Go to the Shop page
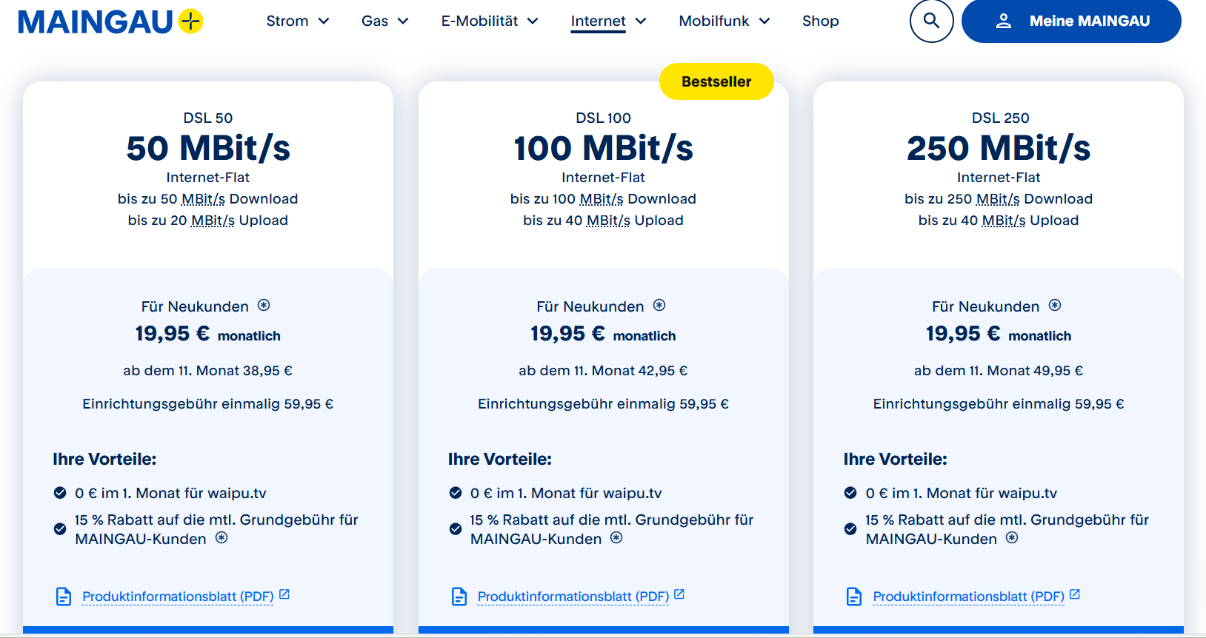The width and height of the screenshot is (1206, 638). (x=820, y=21)
